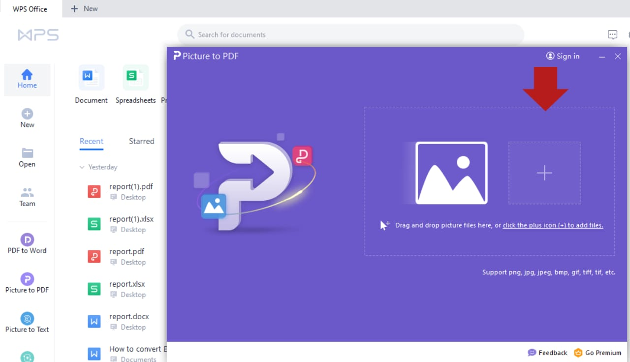The width and height of the screenshot is (630, 362).
Task: Click the Search for documents field
Action: coord(350,34)
